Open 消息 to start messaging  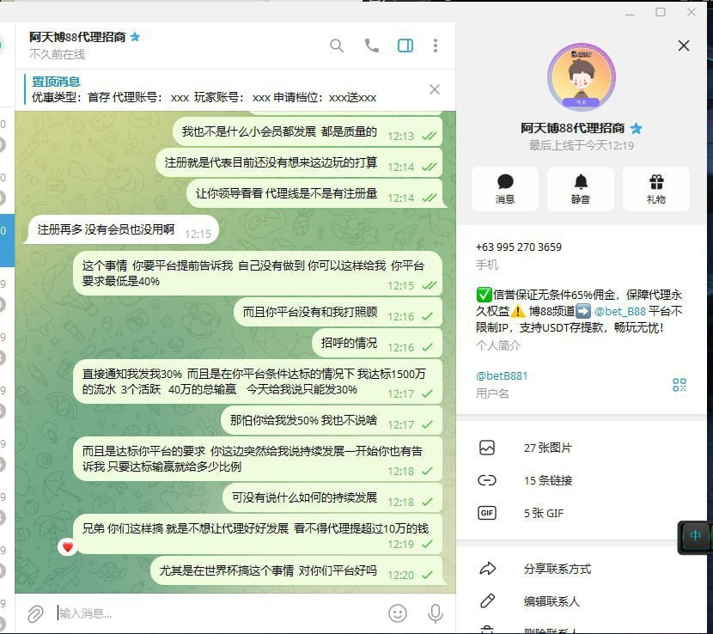pyautogui.click(x=505, y=189)
